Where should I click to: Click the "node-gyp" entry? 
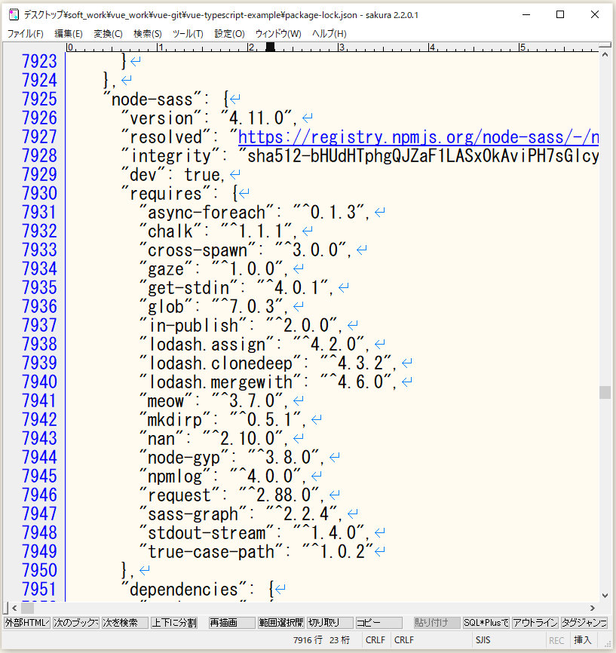tap(231, 458)
